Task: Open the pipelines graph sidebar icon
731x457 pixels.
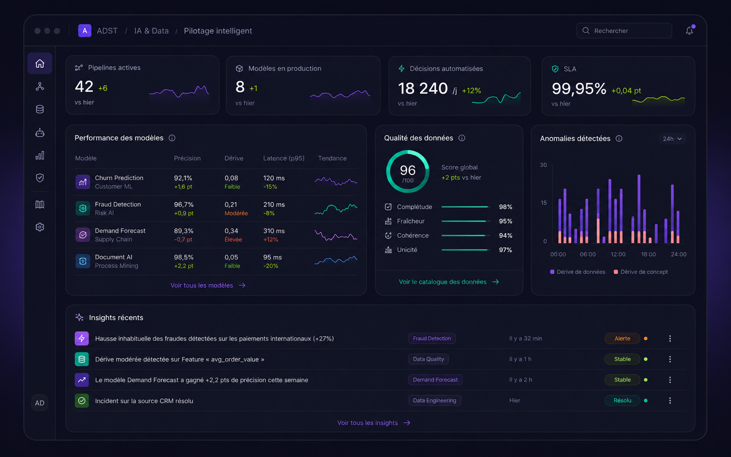Action: click(40, 87)
